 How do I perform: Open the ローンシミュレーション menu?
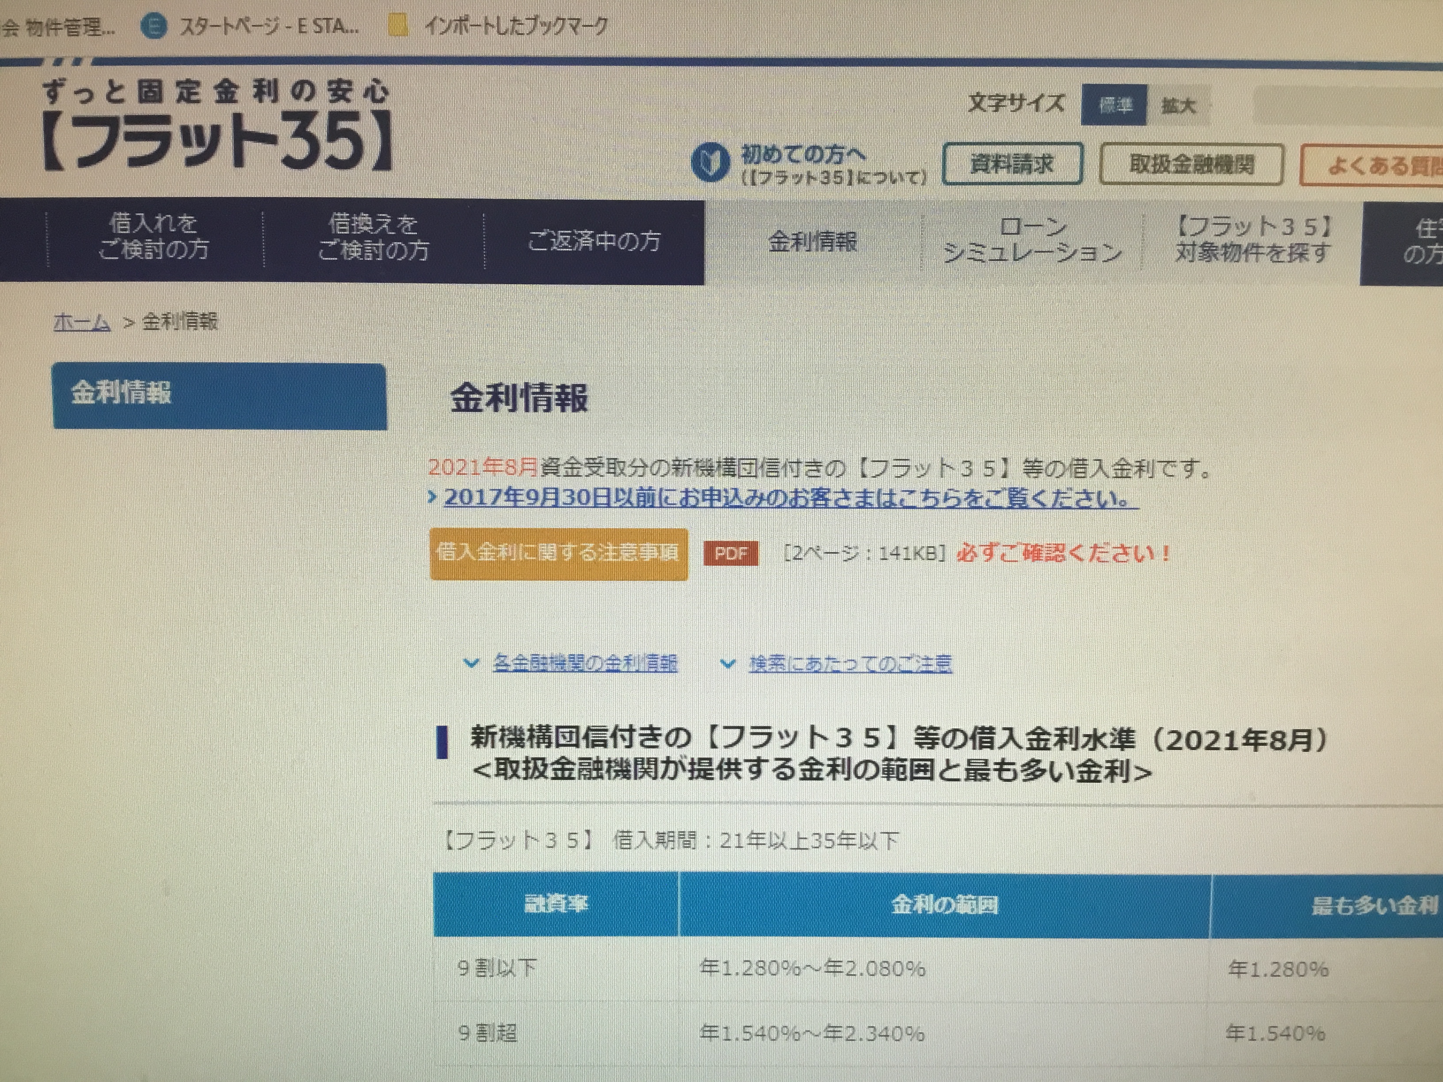pos(1033,240)
